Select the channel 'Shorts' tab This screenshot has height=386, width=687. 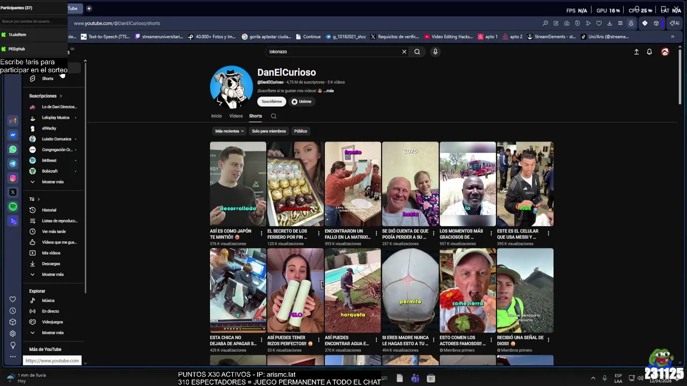coord(255,116)
